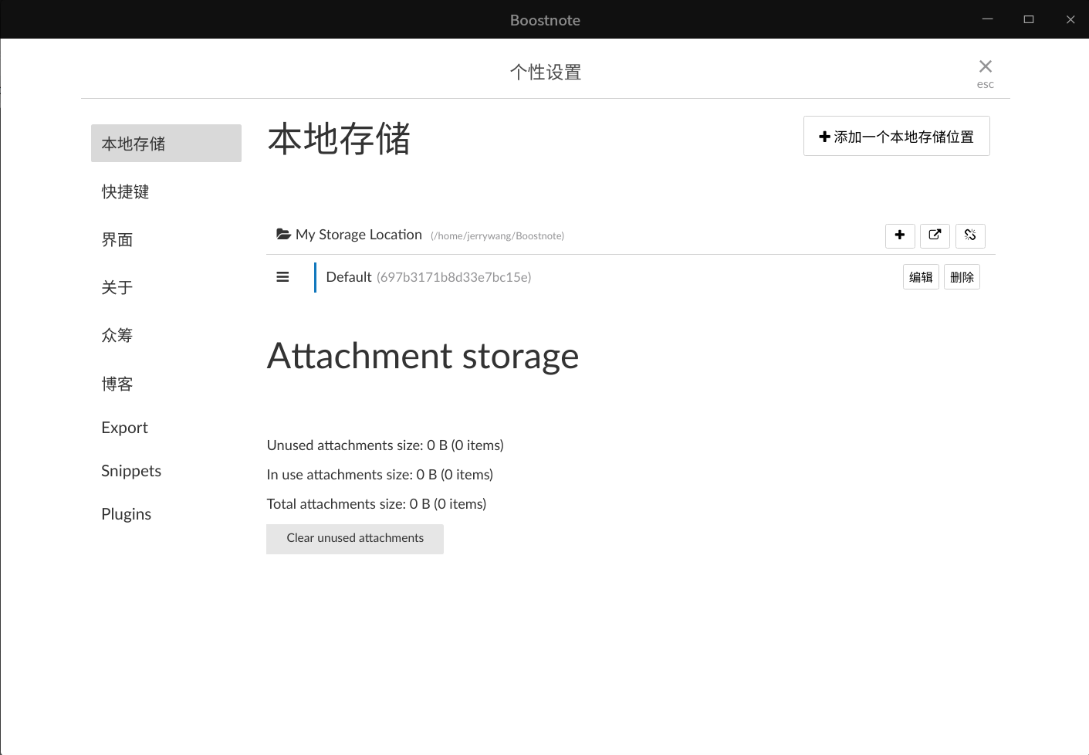Click the hamburger drag handle beside Default
The height and width of the screenshot is (755, 1089).
tap(282, 277)
